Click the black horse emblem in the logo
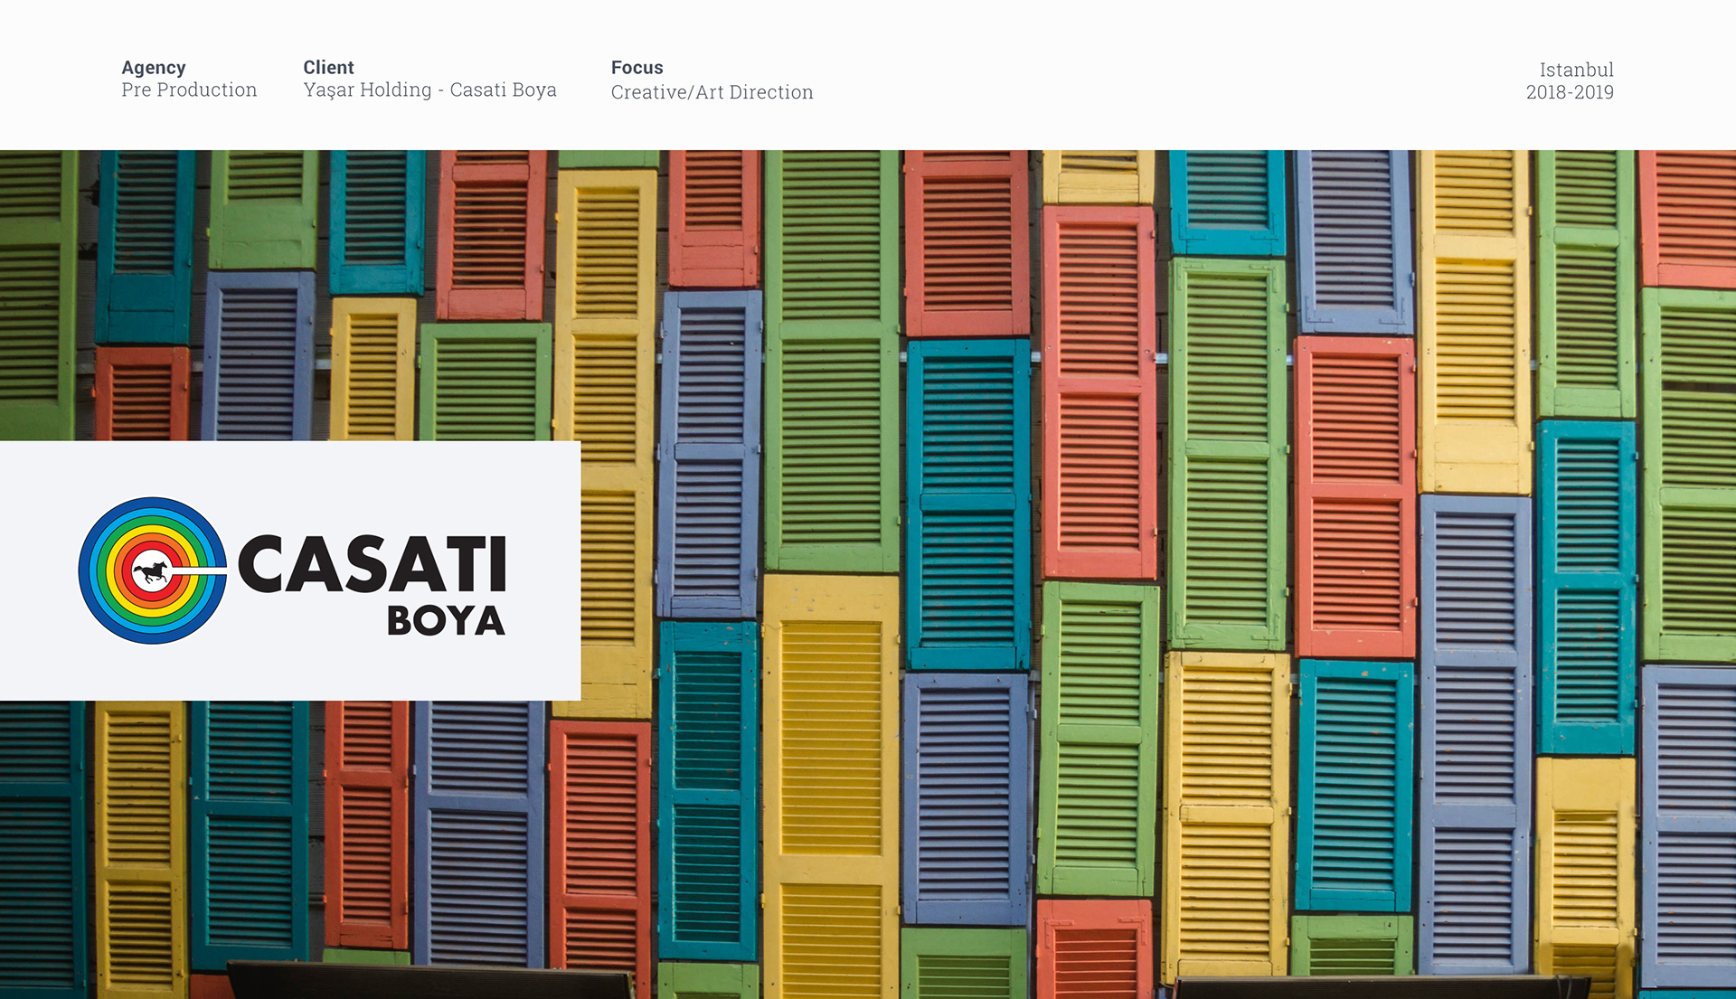Screen dimensions: 1736x999 [152, 571]
